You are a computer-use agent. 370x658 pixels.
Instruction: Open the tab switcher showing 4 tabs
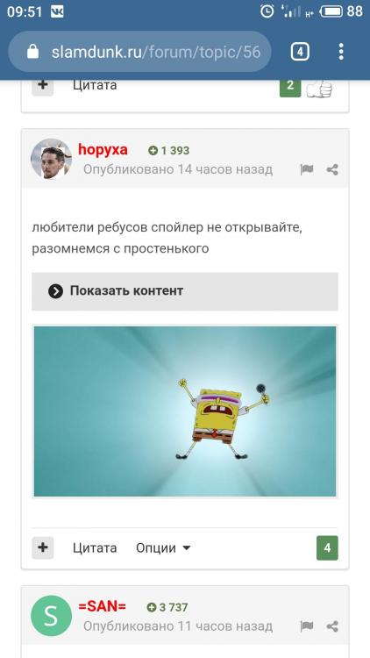[300, 52]
